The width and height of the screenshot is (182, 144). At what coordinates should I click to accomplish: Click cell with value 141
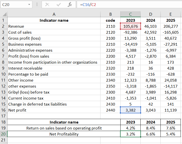point(170,104)
